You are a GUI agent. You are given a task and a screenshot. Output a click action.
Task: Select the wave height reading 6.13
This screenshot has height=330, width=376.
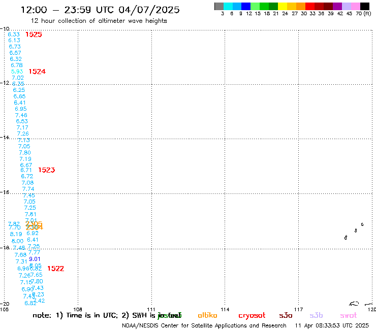(14, 40)
